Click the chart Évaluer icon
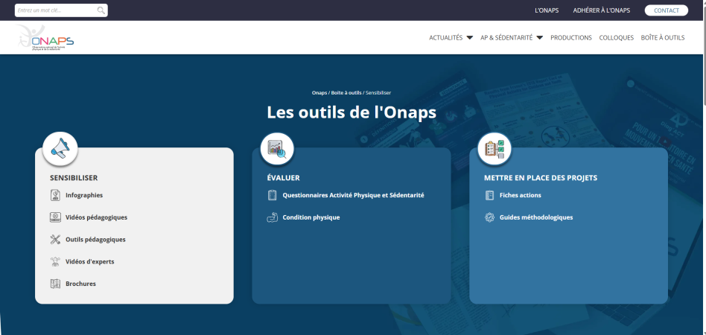Viewport: 706px width, 335px height. pos(277,148)
